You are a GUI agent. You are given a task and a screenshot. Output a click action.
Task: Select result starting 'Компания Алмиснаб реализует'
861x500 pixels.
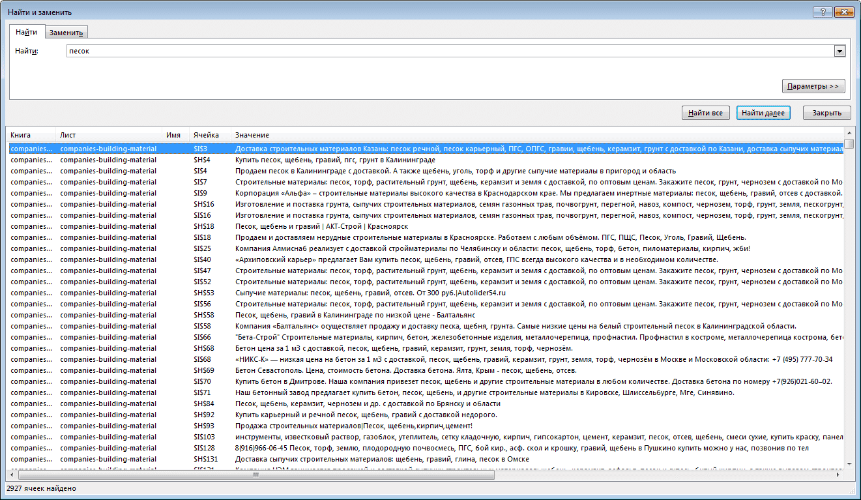[x=425, y=248]
